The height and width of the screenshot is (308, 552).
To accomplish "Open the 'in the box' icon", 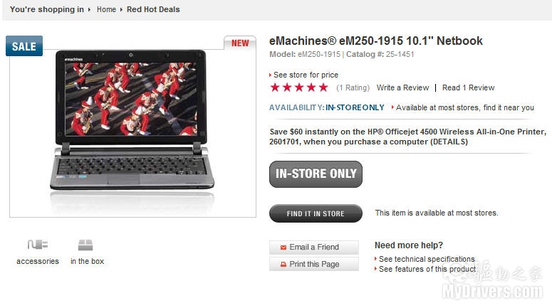I will click(x=85, y=245).
